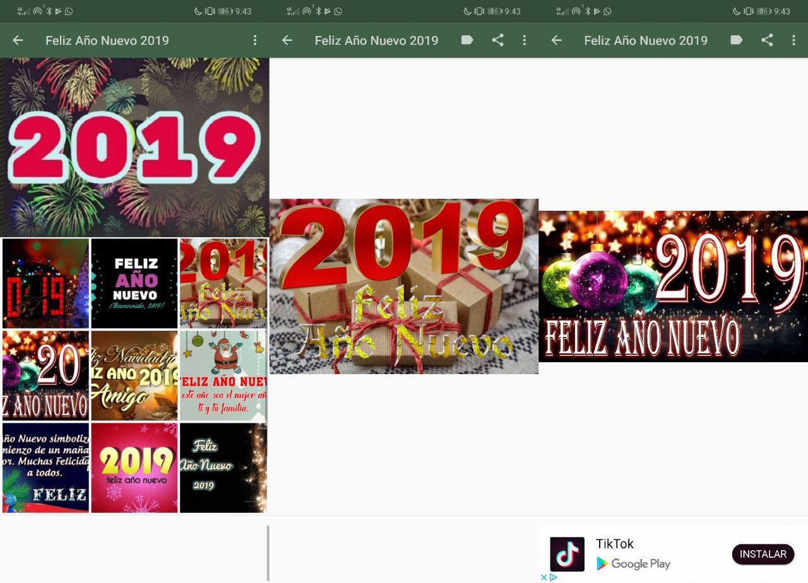The image size is (808, 583).
Task: Open the black "Feliz Año Nuevo ¡Bienvenido, 2019!" thumbnail
Action: 134,283
